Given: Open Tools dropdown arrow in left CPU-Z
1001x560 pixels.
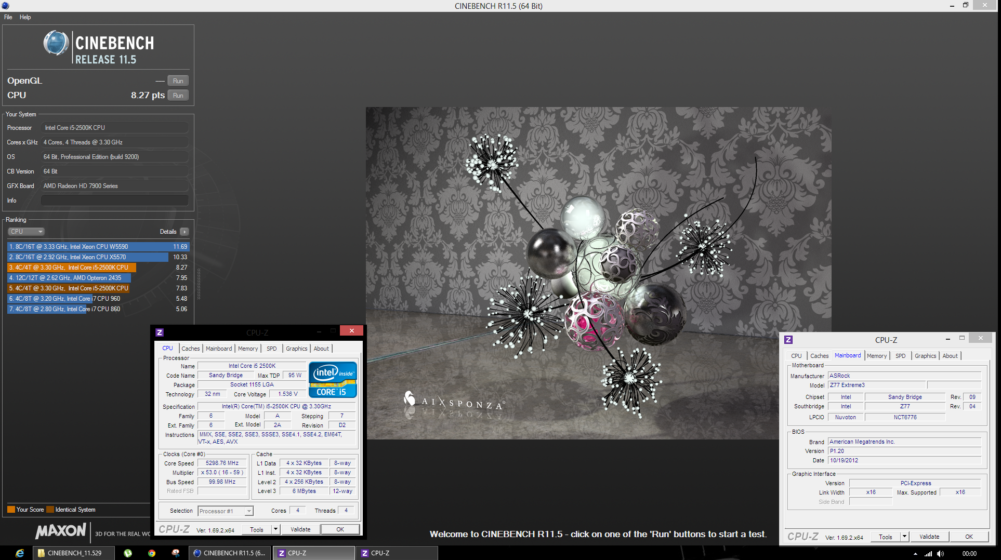Looking at the screenshot, I should click(276, 530).
